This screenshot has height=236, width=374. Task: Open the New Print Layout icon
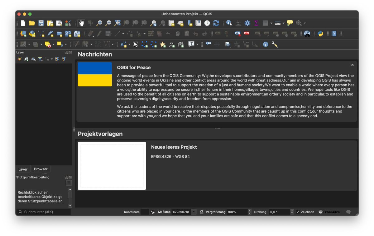click(50, 23)
